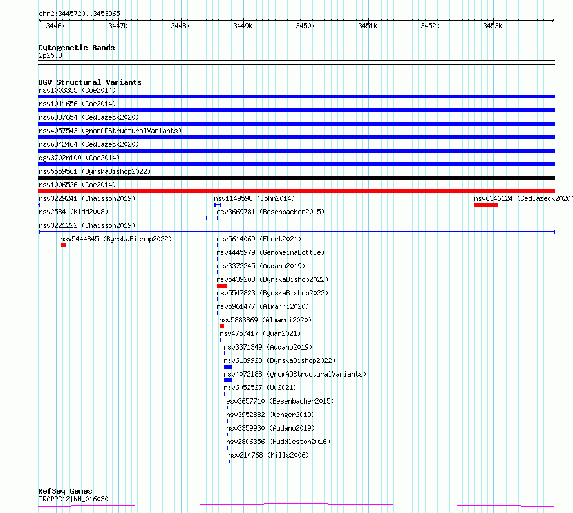Click nsv214768 (Mills2006) label
Viewport: 573px width, 513px height.
pyautogui.click(x=268, y=455)
